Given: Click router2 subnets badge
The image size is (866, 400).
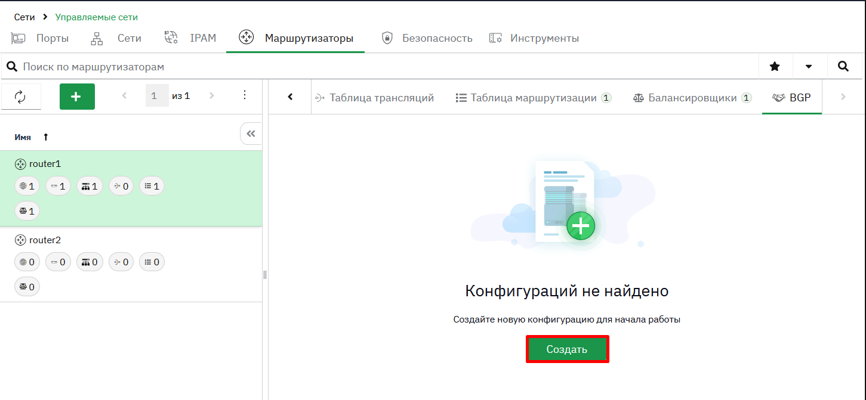Looking at the screenshot, I should [90, 262].
